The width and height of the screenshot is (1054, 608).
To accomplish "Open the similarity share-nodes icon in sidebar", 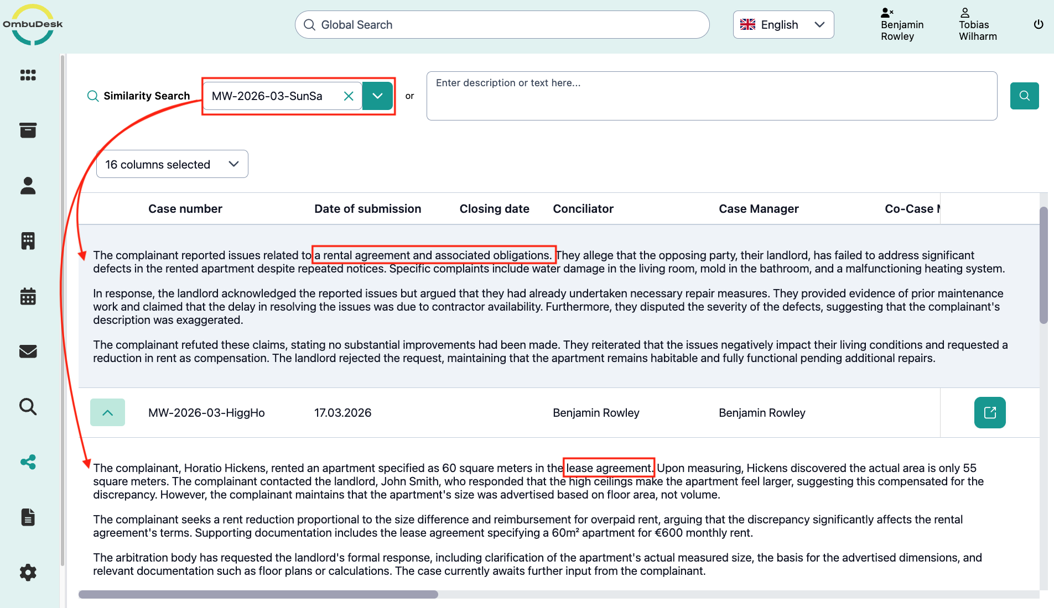I will coord(28,462).
